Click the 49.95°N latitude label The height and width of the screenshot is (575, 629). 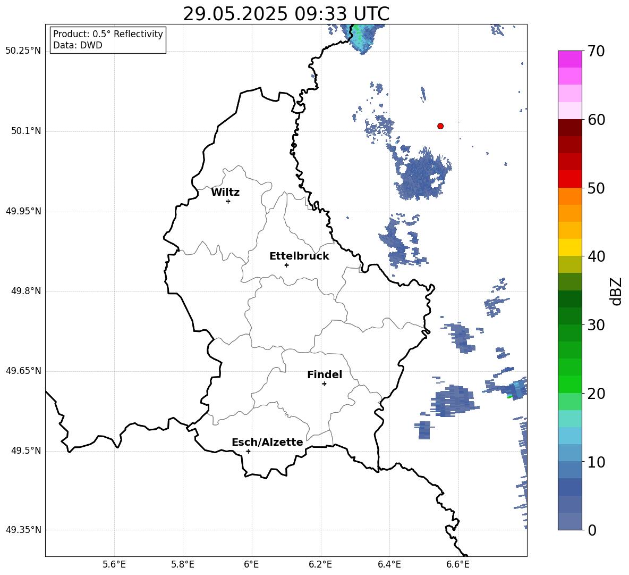[23, 211]
